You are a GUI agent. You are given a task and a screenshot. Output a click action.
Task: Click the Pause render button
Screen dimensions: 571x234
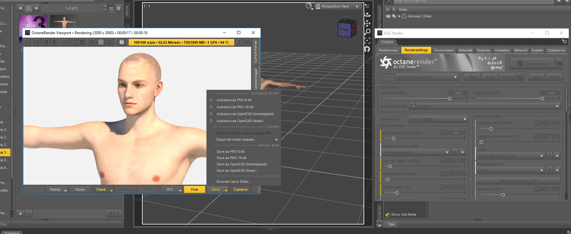pos(80,189)
